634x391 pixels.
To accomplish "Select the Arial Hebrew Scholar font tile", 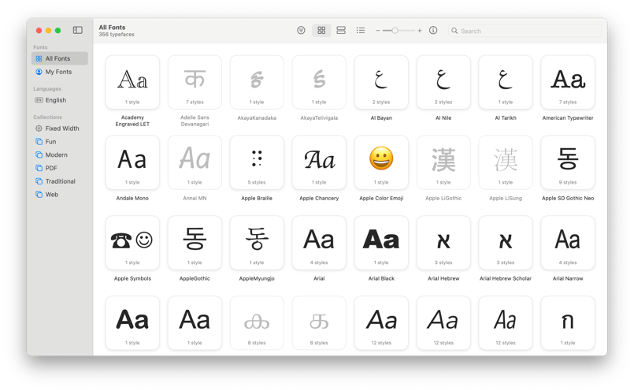I will tap(506, 243).
